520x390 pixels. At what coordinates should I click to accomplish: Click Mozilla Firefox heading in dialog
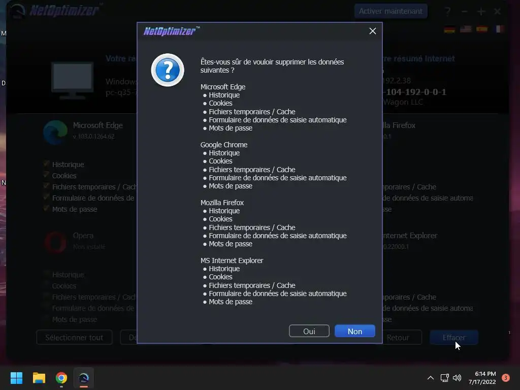[x=222, y=203]
